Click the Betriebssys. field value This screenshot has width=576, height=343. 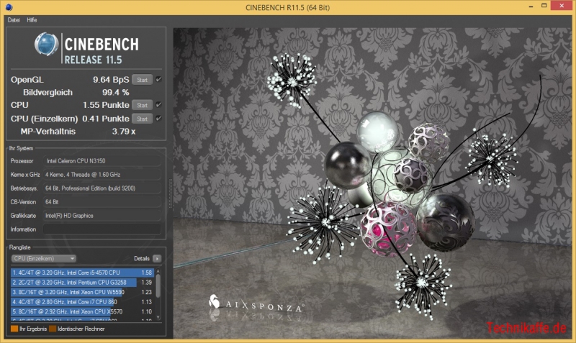tap(102, 188)
